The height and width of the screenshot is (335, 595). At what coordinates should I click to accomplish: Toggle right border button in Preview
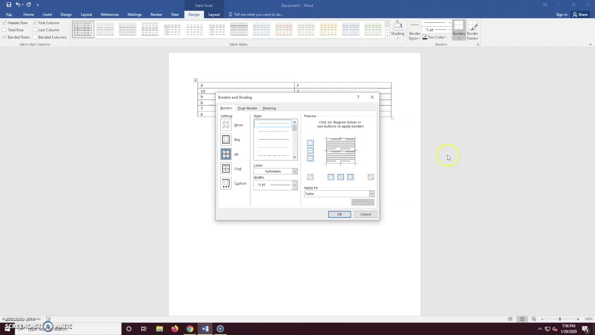point(350,177)
